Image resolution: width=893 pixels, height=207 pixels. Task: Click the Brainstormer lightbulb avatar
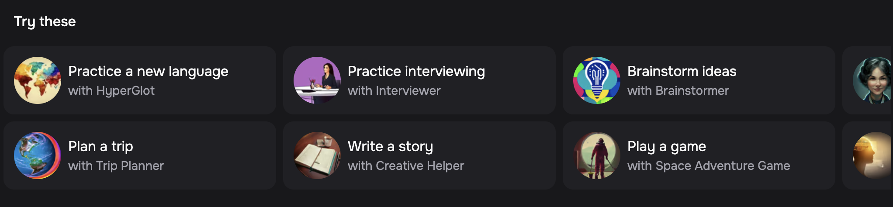click(x=597, y=80)
